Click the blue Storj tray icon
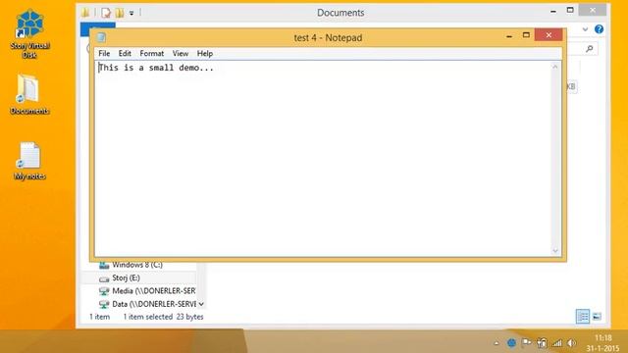The width and height of the screenshot is (628, 353). (x=511, y=343)
